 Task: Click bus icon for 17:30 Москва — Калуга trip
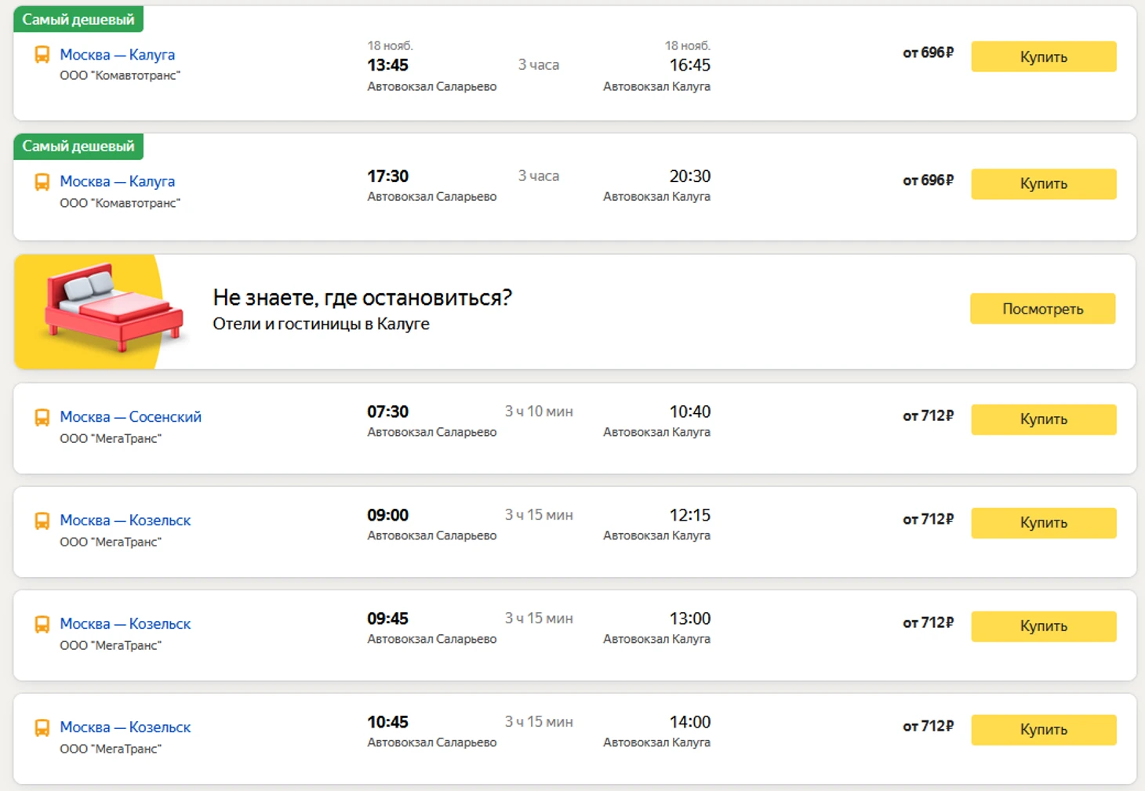[42, 182]
